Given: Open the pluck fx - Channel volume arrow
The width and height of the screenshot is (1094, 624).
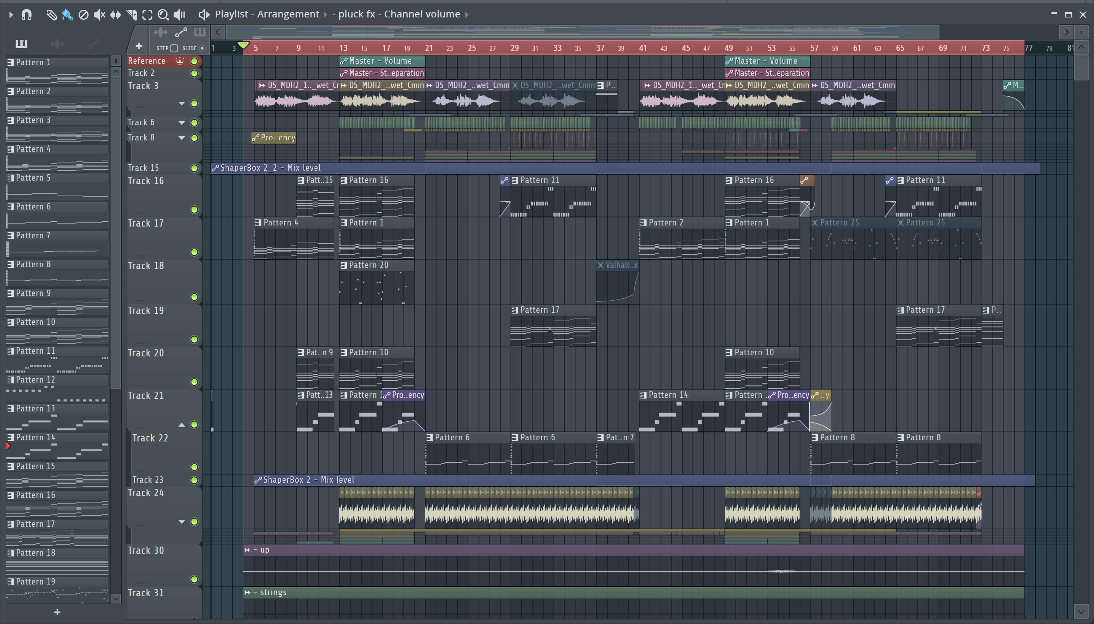Looking at the screenshot, I should [466, 14].
